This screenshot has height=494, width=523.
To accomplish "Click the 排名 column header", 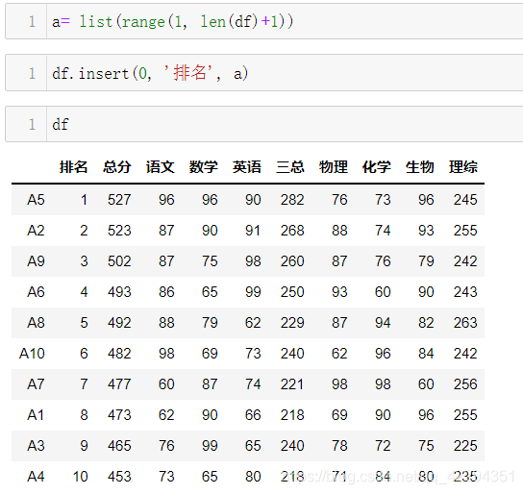I will 73,166.
